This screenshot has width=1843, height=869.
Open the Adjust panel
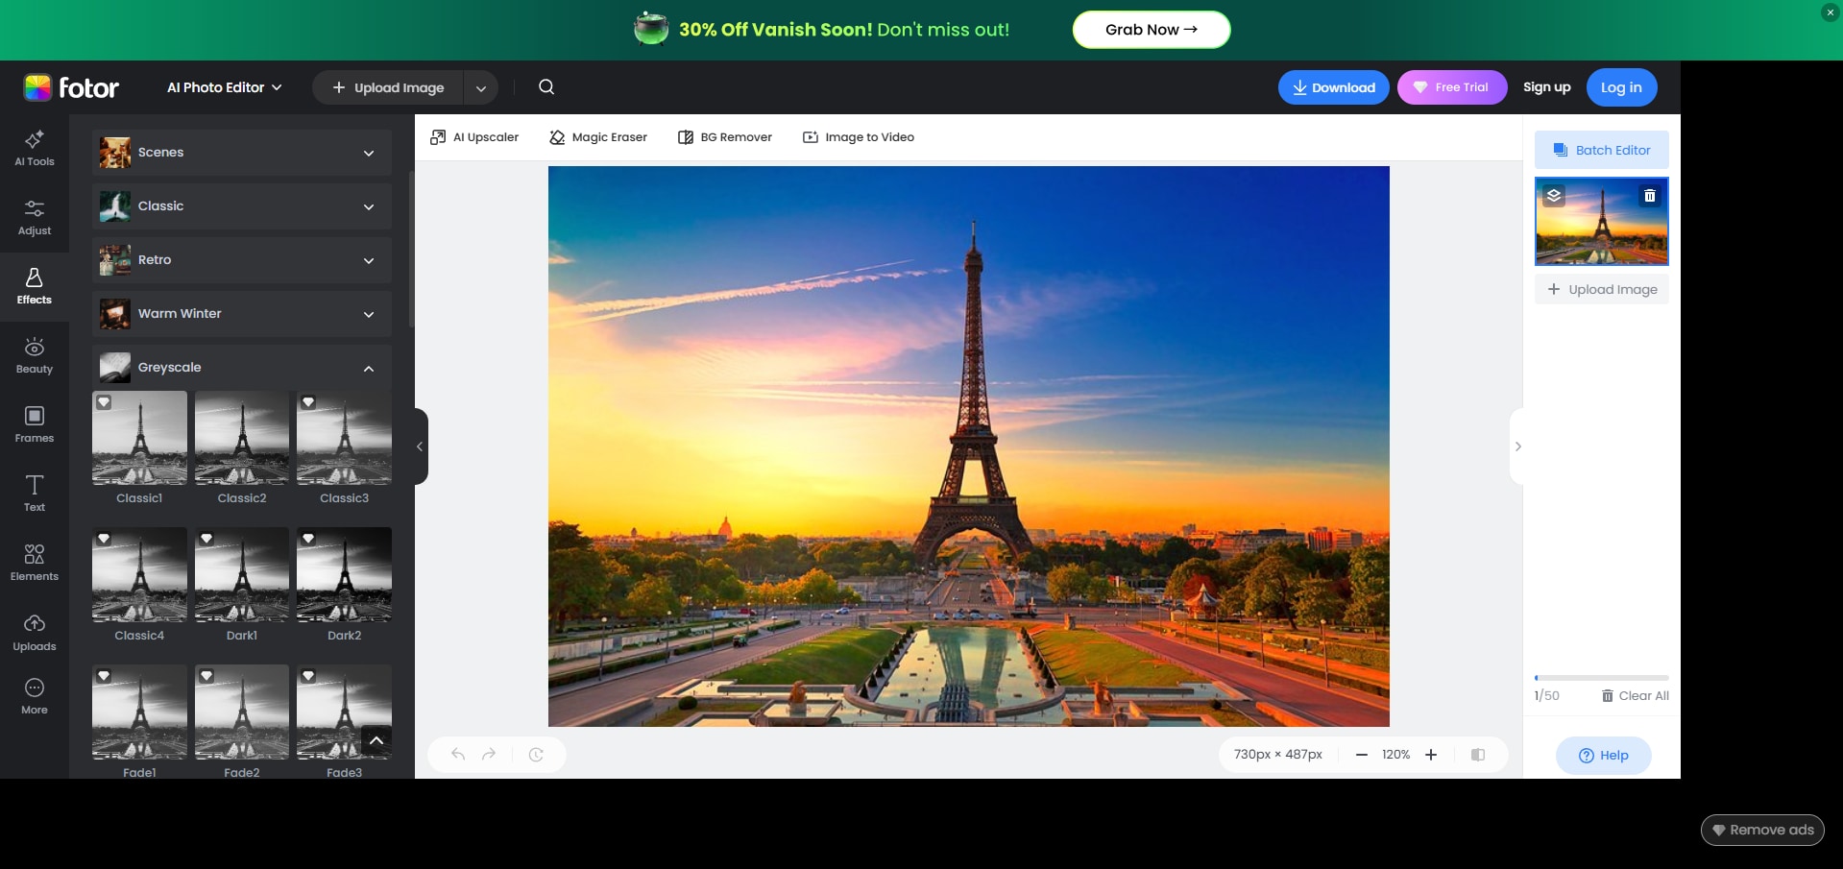(x=34, y=218)
